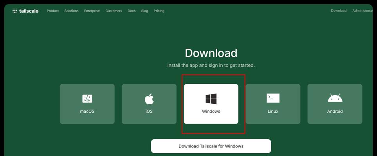The height and width of the screenshot is (156, 377).
Task: Select the Android platform card
Action: (x=335, y=104)
